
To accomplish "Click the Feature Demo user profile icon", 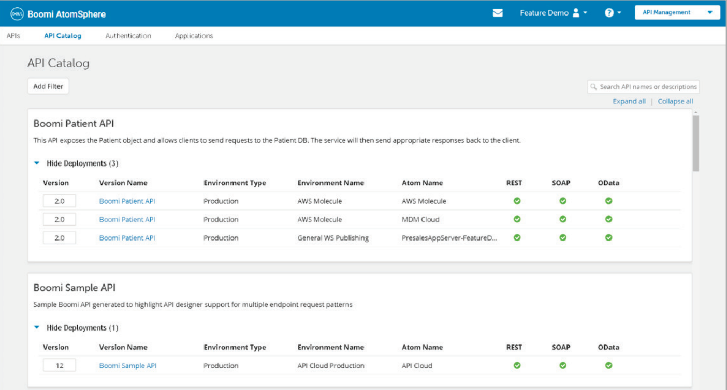I will (x=576, y=13).
